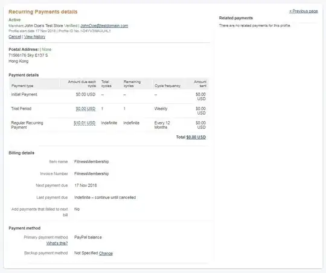Click the Primary payment method label

pyautogui.click(x=46, y=237)
